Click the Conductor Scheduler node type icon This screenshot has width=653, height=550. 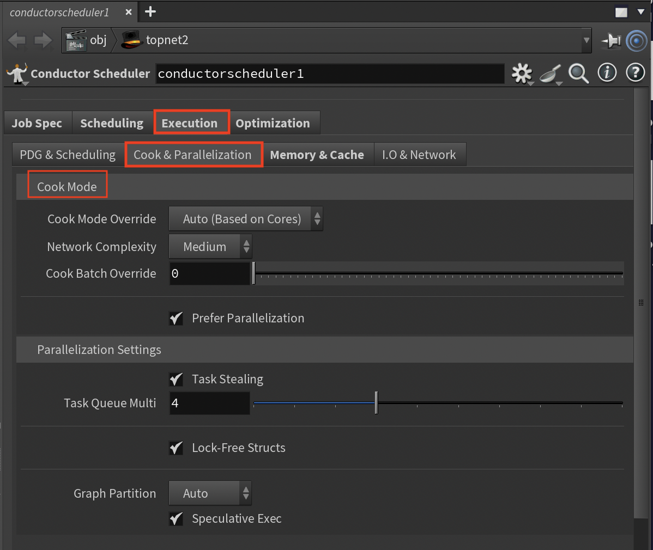[x=17, y=74]
